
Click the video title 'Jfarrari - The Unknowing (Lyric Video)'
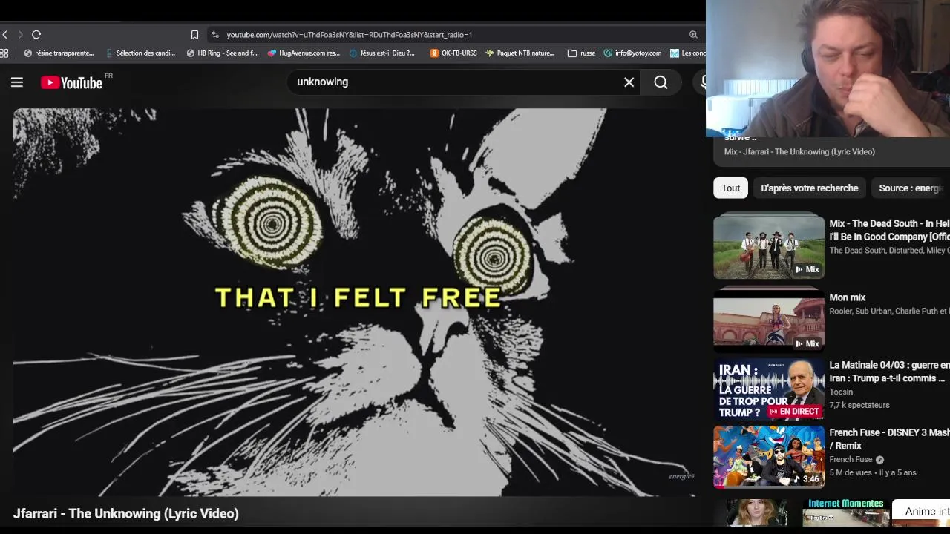[126, 513]
